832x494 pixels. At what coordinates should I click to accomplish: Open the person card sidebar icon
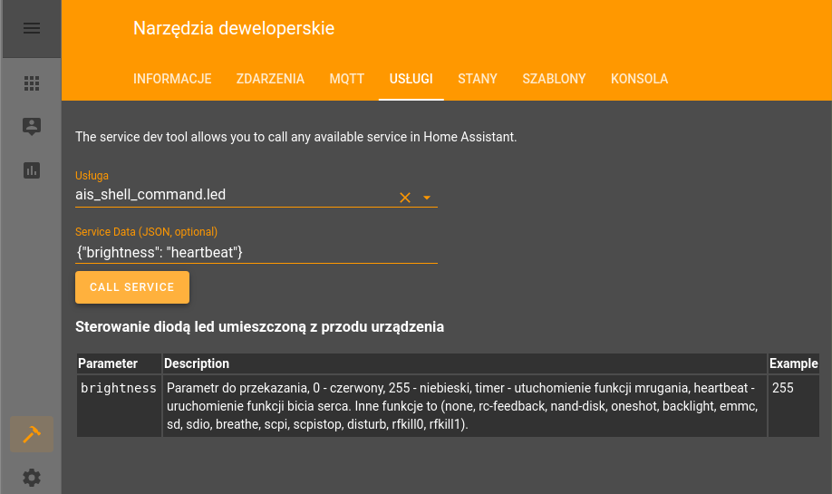click(32, 126)
